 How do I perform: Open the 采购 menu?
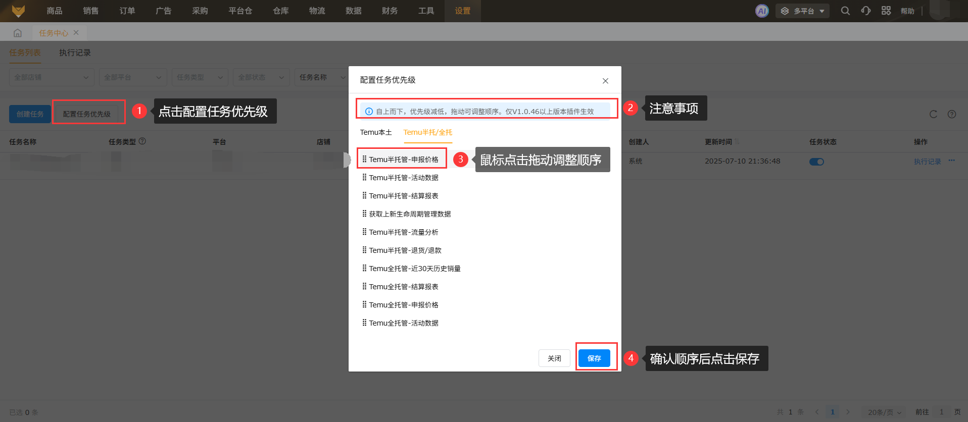(200, 11)
